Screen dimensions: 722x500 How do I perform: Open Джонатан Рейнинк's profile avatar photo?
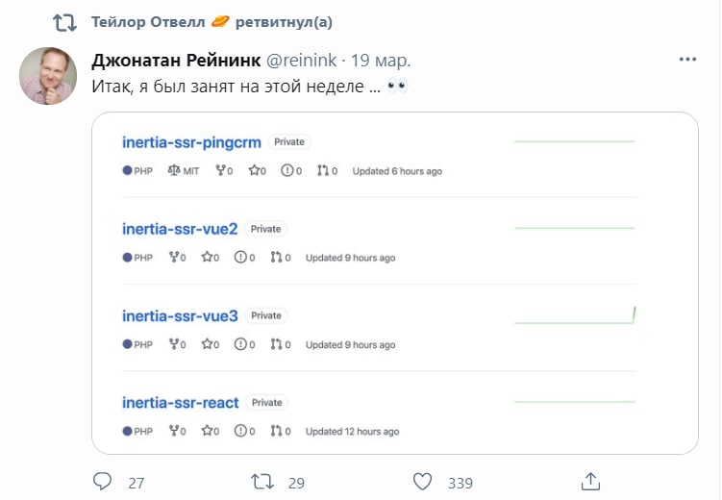coord(48,76)
